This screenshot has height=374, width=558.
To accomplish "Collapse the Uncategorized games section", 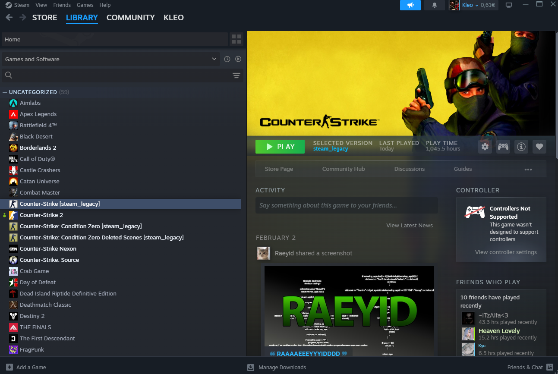I will [5, 92].
